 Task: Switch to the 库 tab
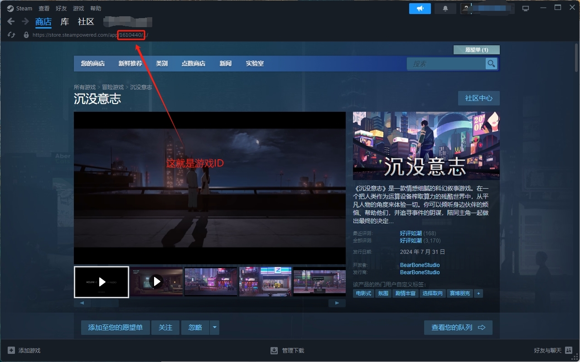(65, 22)
